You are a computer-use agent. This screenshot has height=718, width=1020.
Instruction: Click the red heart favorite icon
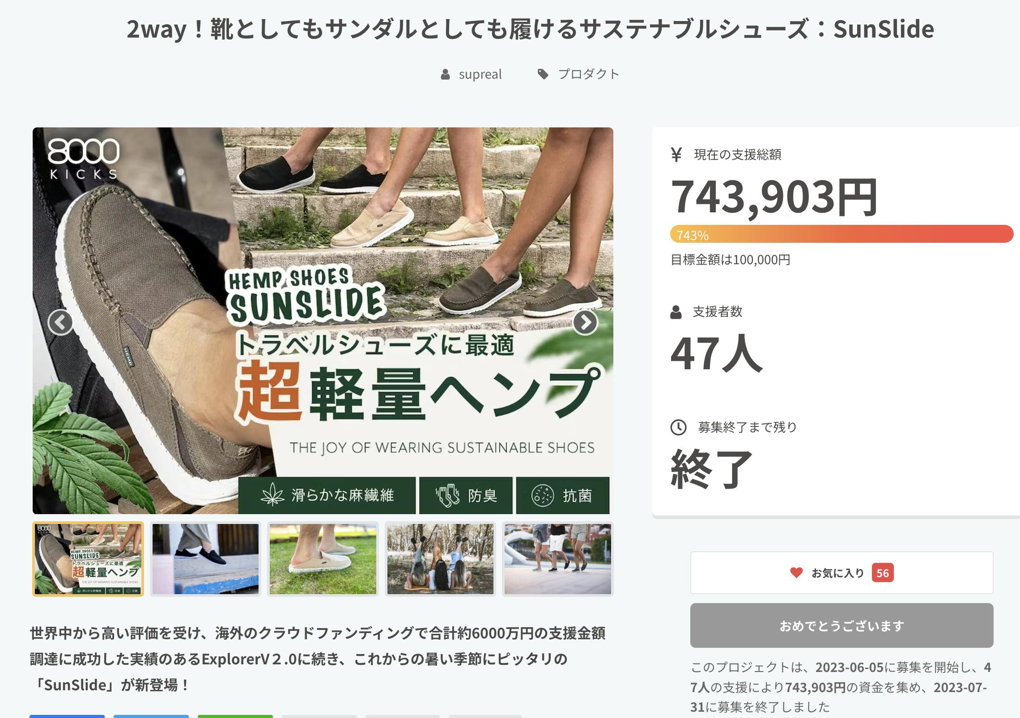(796, 572)
